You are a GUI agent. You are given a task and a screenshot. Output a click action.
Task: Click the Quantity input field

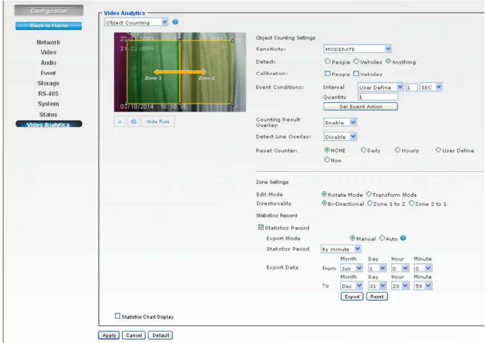click(x=378, y=97)
